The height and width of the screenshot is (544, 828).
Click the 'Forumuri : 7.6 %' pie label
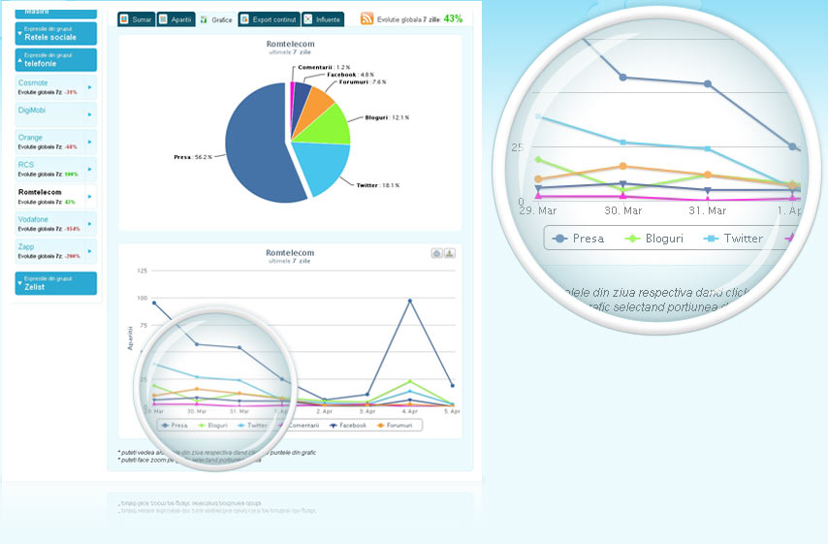pos(363,81)
